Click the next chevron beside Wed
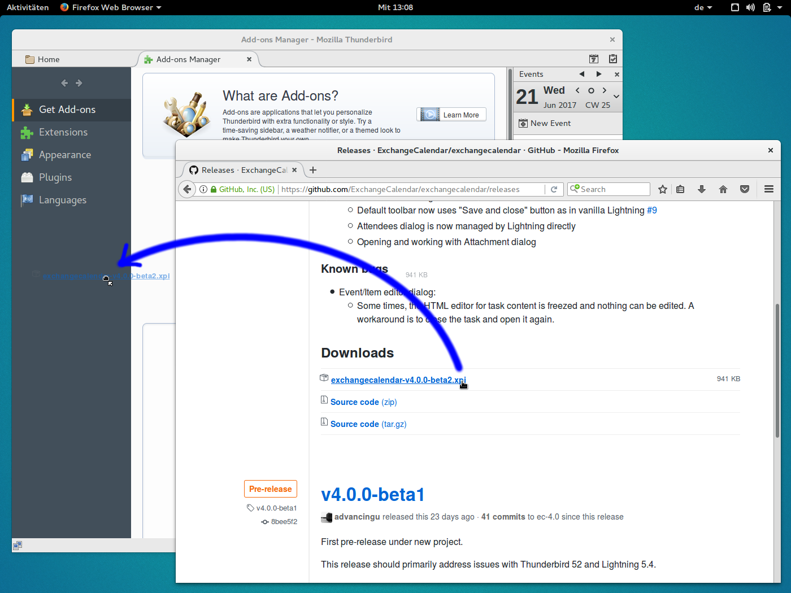 (x=605, y=90)
